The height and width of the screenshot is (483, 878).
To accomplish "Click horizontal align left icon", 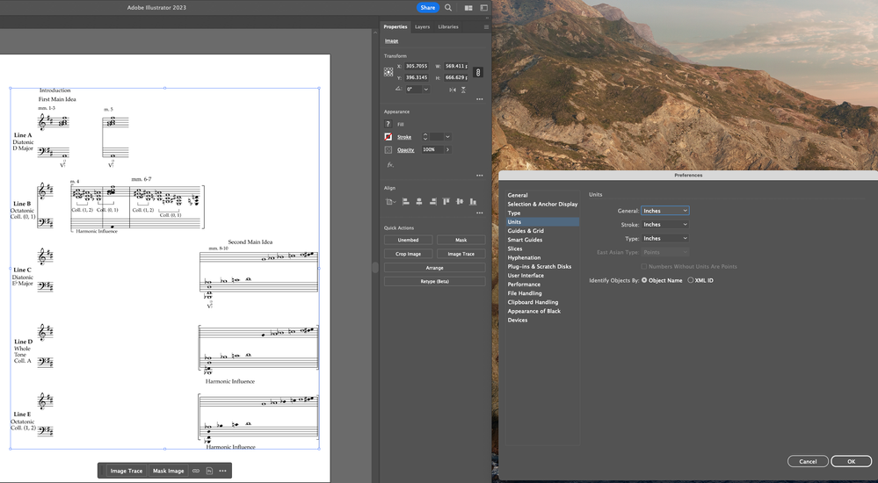I will click(x=406, y=201).
